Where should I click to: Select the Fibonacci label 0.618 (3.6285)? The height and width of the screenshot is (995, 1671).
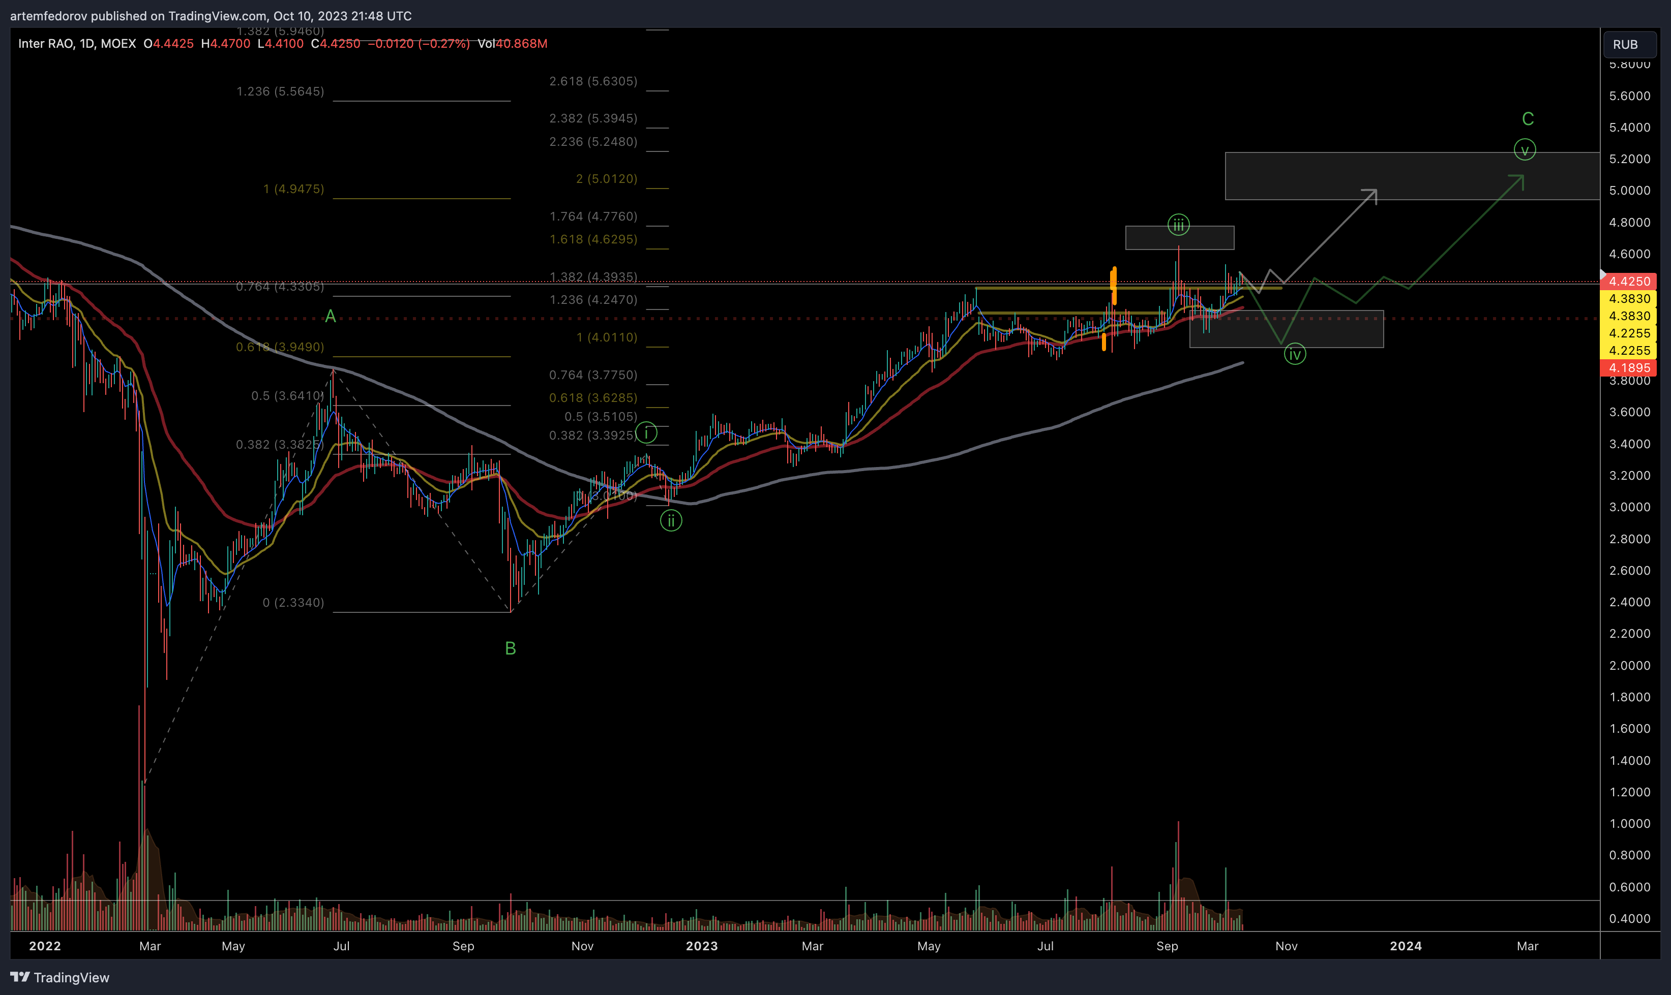click(x=593, y=397)
